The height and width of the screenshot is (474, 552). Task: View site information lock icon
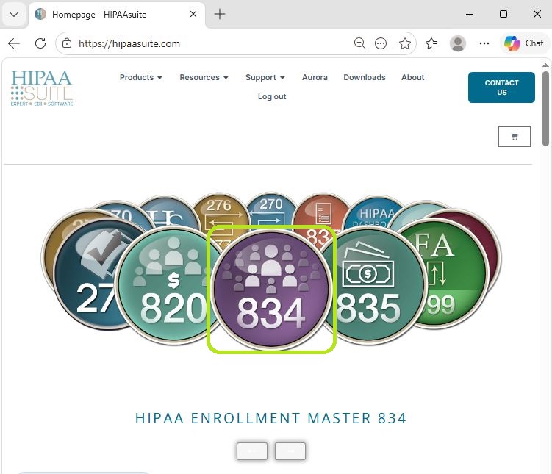pyautogui.click(x=67, y=43)
